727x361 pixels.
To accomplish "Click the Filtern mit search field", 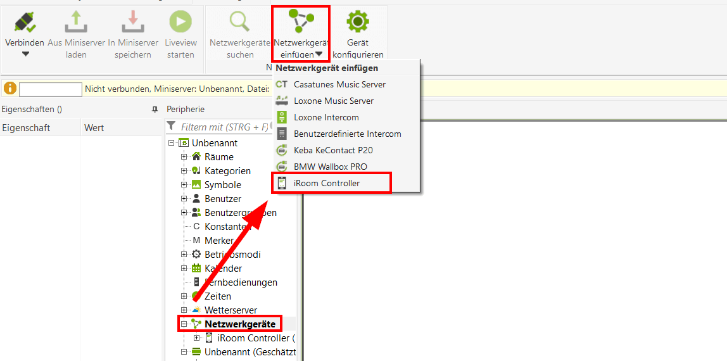I will [x=224, y=127].
